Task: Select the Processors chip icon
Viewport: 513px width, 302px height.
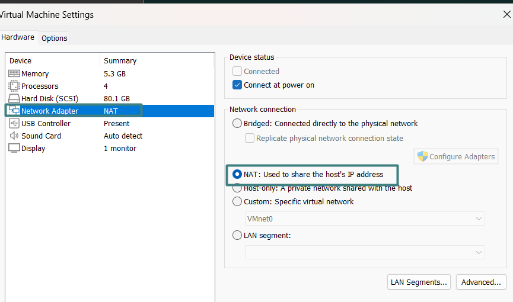Action: tap(14, 86)
